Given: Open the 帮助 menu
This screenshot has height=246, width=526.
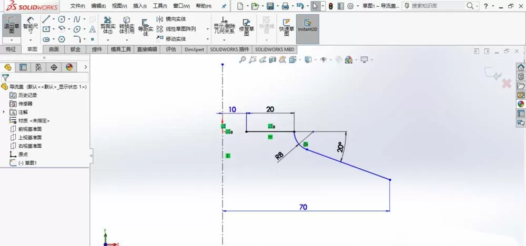Looking at the screenshot, I should click(204, 6).
